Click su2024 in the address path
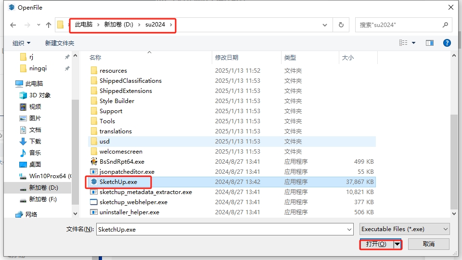 click(x=155, y=25)
